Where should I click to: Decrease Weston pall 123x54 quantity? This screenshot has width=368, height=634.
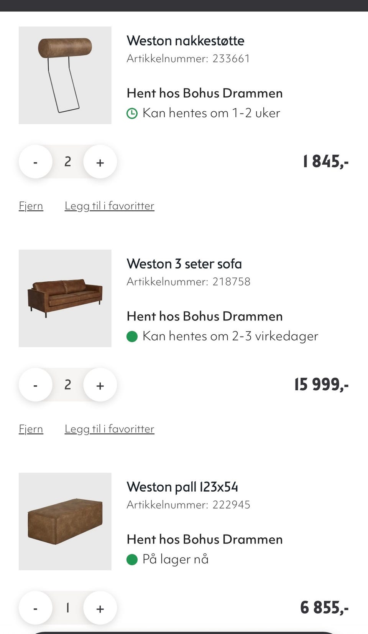(35, 608)
